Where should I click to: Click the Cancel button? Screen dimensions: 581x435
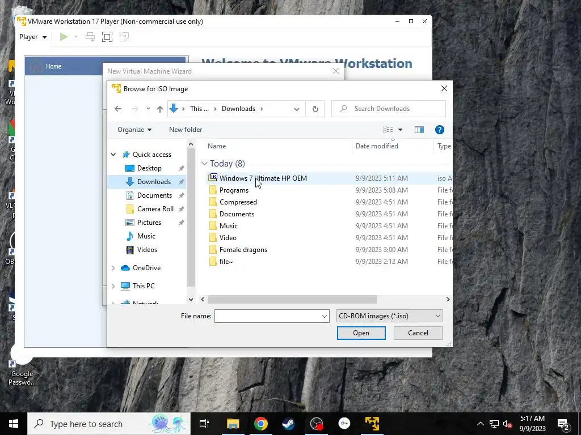418,333
